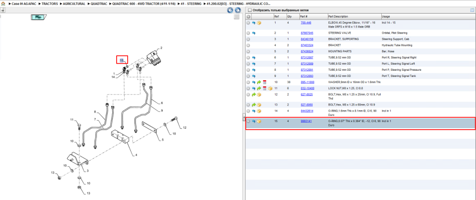
Task: Select callout 2 on the steering valve diagram
Action: coord(161,48)
